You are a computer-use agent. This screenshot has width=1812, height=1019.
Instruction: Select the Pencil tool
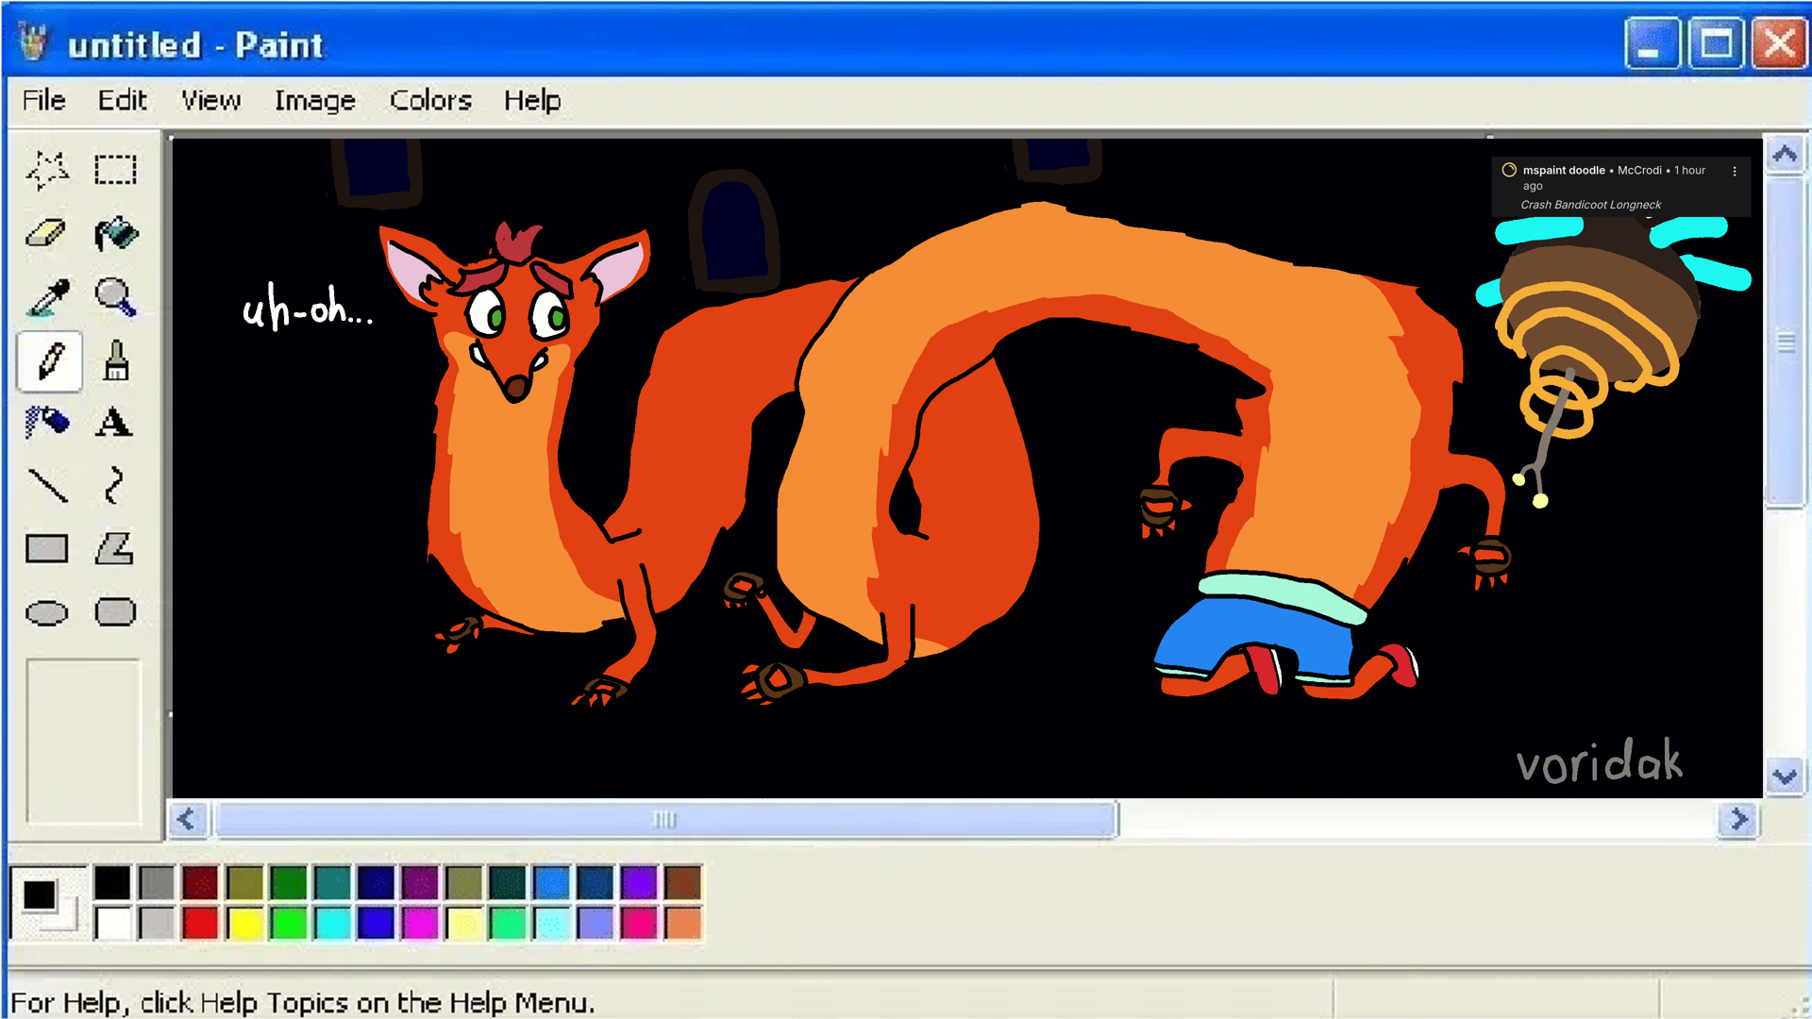pos(49,360)
